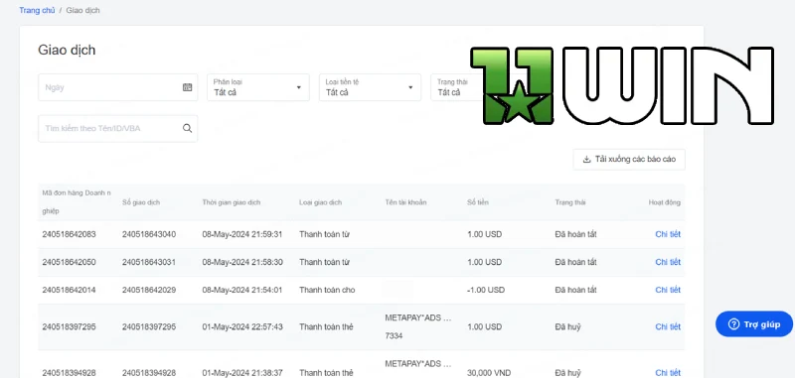Select timestamp 08-May-2024 21:54:01
The height and width of the screenshot is (378, 795).
coord(242,290)
